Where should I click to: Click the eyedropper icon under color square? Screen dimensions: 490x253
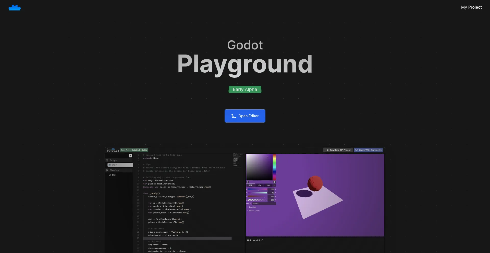[x=248, y=182]
